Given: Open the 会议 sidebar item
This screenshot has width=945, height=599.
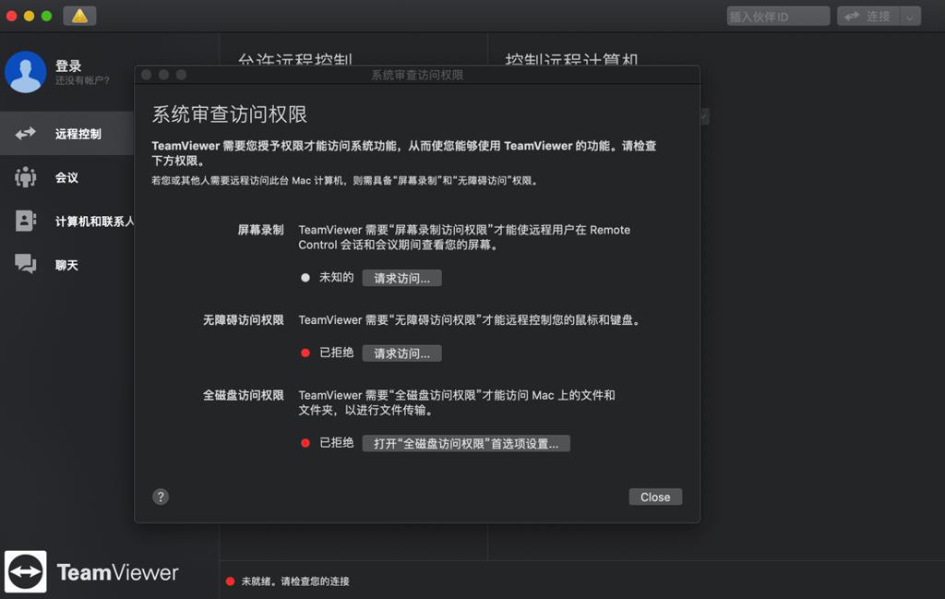Looking at the screenshot, I should coord(66,177).
